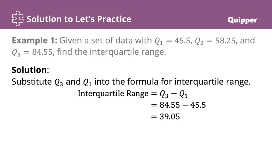Click the Quipper logo

pos(242,21)
